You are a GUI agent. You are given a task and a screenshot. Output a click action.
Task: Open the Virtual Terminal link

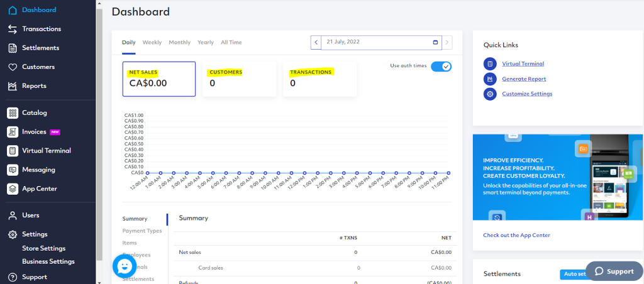click(x=523, y=63)
